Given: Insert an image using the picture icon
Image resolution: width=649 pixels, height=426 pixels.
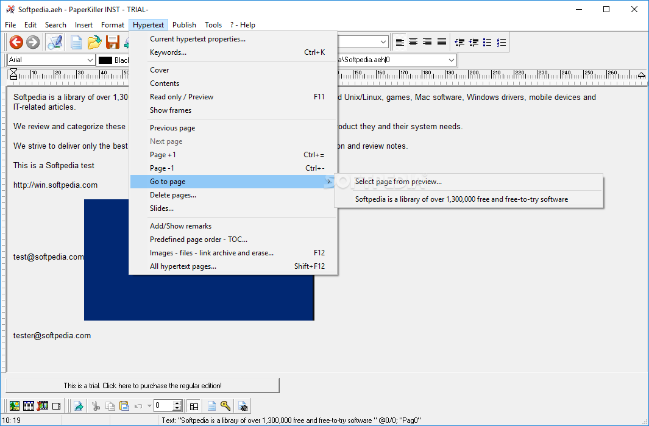Looking at the screenshot, I should click(15, 406).
